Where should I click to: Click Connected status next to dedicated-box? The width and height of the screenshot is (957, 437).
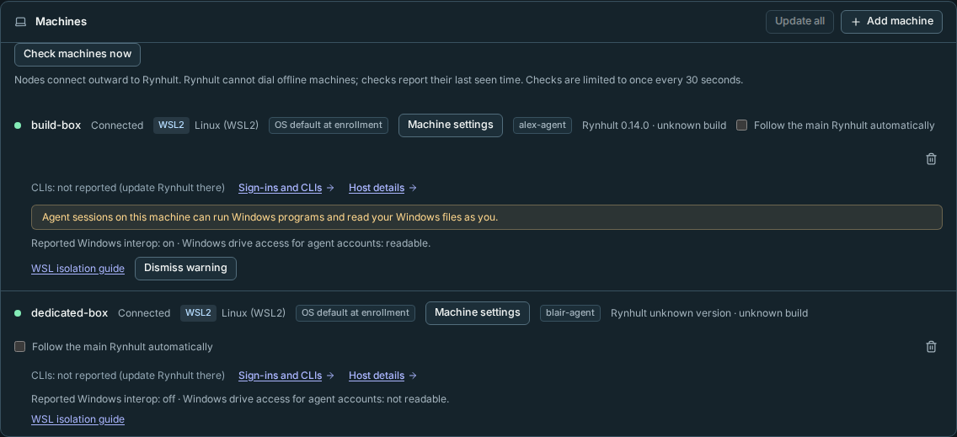coord(144,313)
